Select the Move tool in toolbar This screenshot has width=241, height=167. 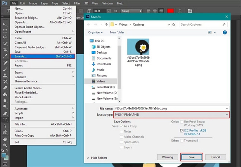(x=5, y=24)
